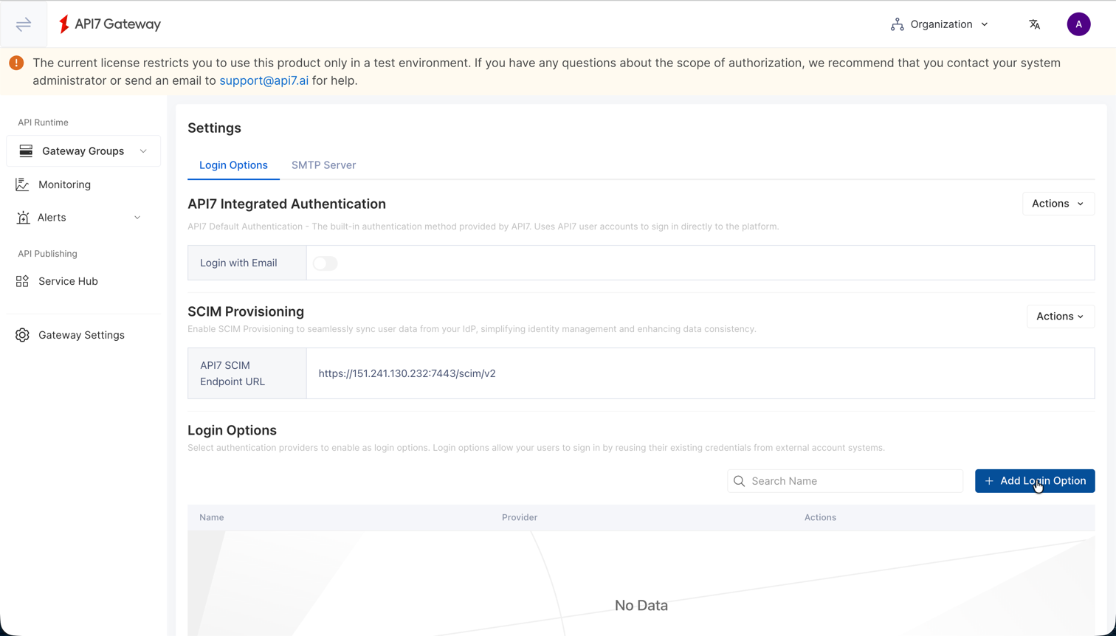
Task: Click the user avatar circle
Action: click(x=1078, y=24)
